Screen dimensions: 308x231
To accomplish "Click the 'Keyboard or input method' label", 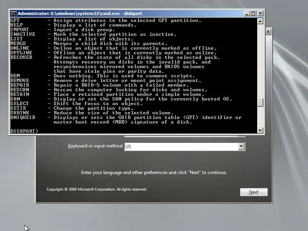I will (x=95, y=146).
